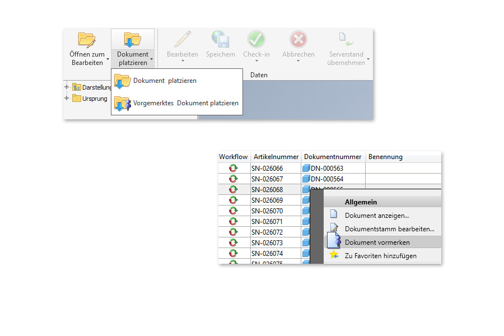Choose Vorgemerktes Dokument platzieren from dropdown menu
Viewport: 504px width, 336px height.
pyautogui.click(x=185, y=103)
